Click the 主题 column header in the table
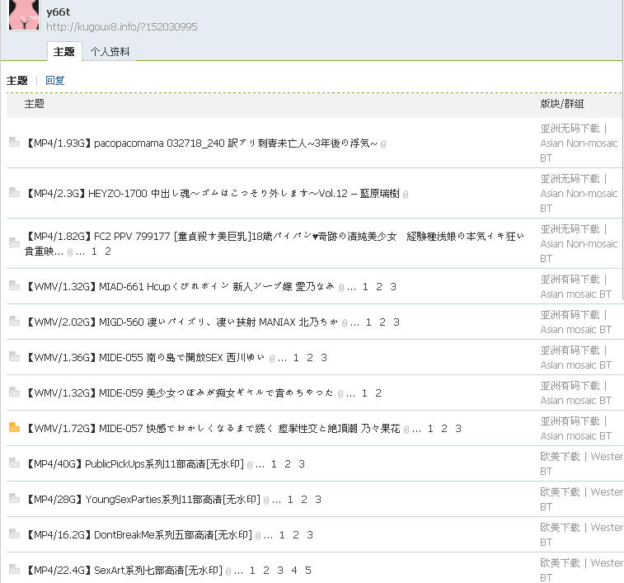This screenshot has height=583, width=624. 35,104
